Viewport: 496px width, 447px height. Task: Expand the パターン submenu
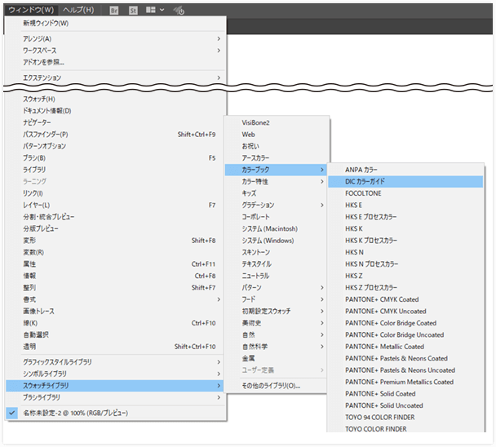276,288
